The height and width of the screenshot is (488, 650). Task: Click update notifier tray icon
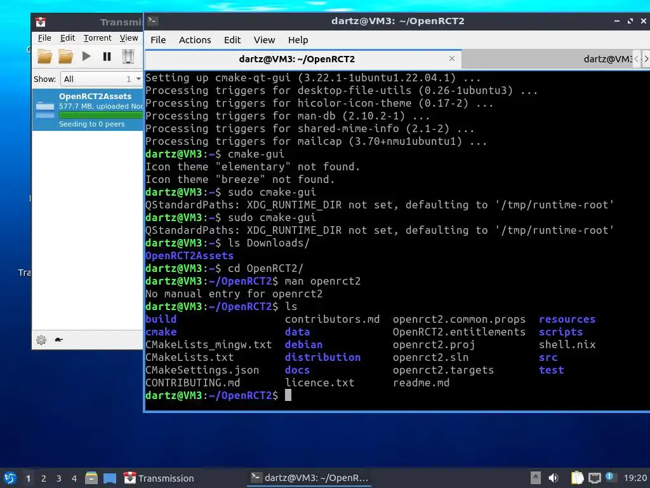click(611, 477)
